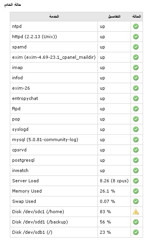Click the green status icon for exim-26
This screenshot has height=249, width=151.
136,88
